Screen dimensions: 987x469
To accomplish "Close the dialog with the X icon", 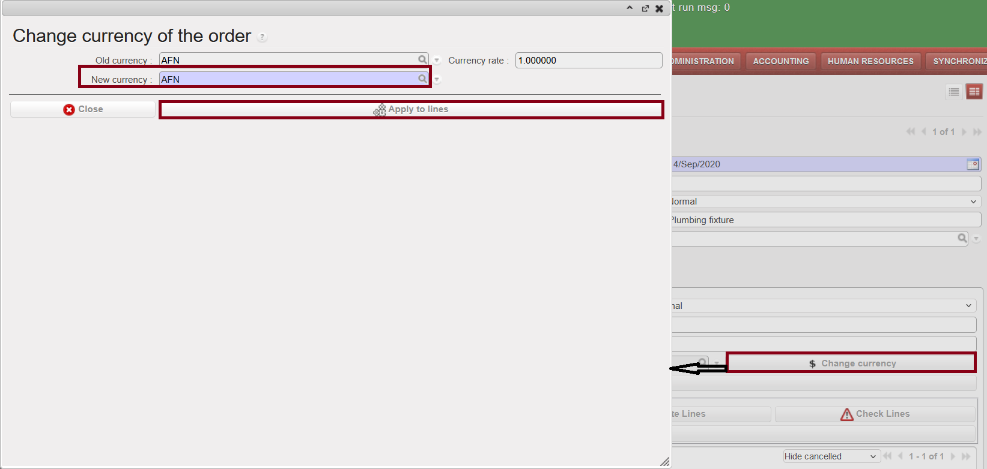I will (659, 8).
